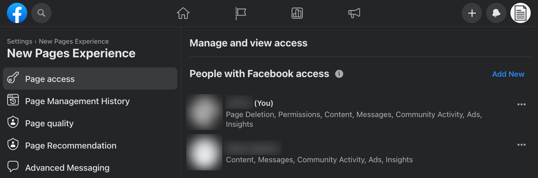Viewport: 538px width, 178px height.
Task: Open options menu for your own access
Action: pos(521,105)
